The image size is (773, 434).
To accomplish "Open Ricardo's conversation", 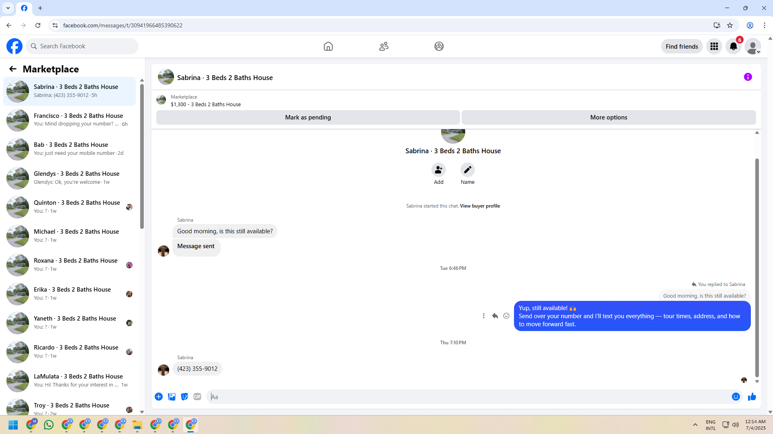I will (70, 352).
